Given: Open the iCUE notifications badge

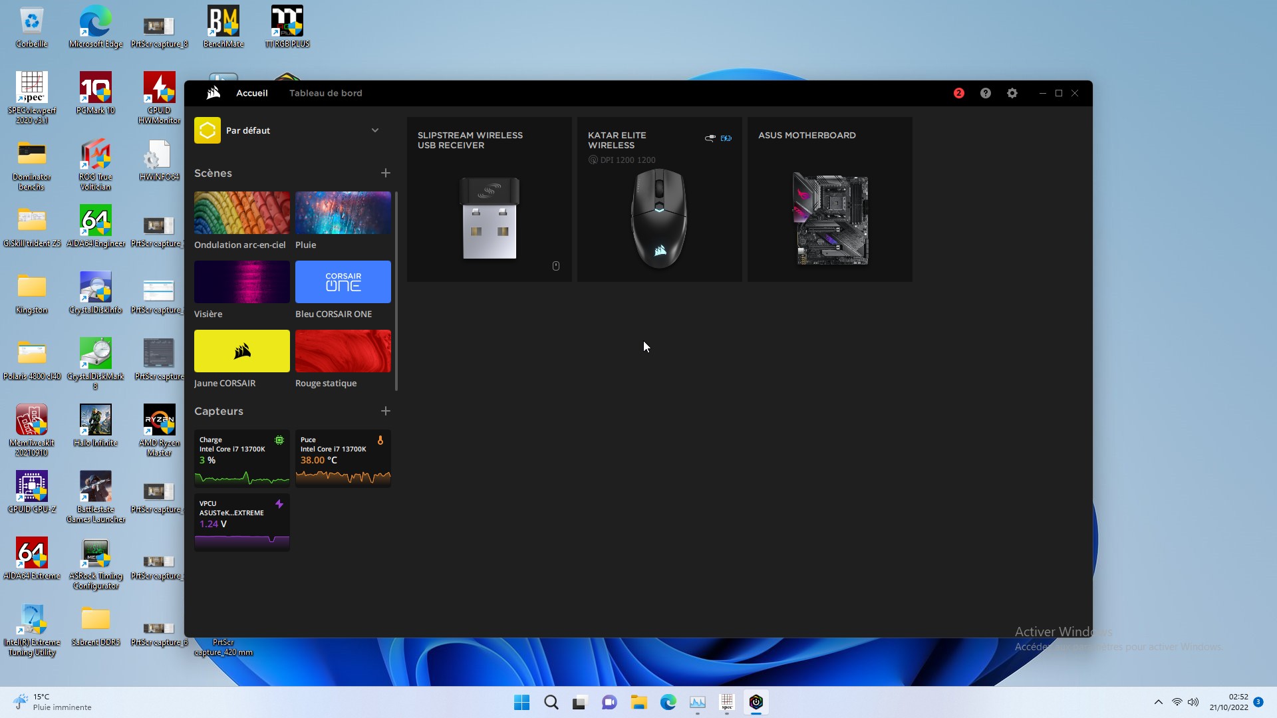Looking at the screenshot, I should (958, 93).
